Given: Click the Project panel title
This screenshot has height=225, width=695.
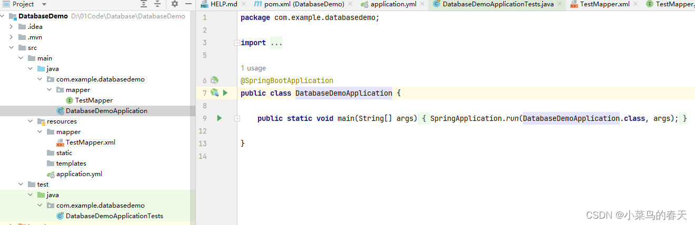Looking at the screenshot, I should point(23,4).
